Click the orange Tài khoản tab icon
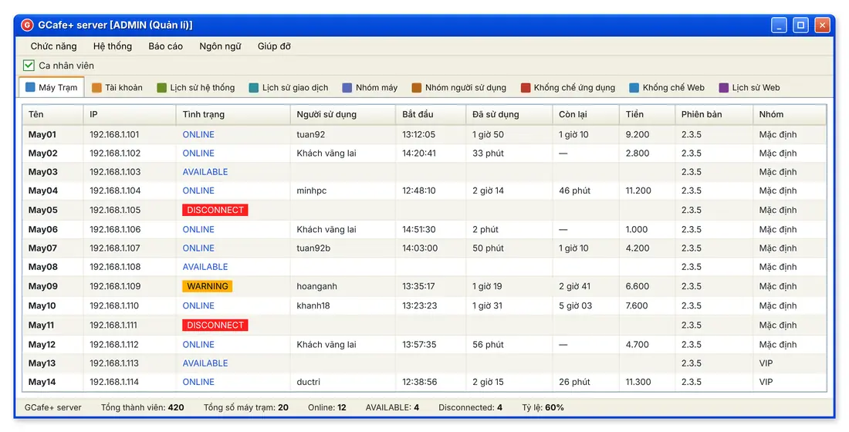 (96, 88)
